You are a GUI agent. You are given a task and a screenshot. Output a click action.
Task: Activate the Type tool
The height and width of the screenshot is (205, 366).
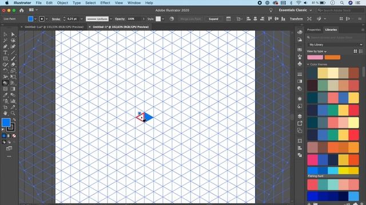[x=5, y=52]
